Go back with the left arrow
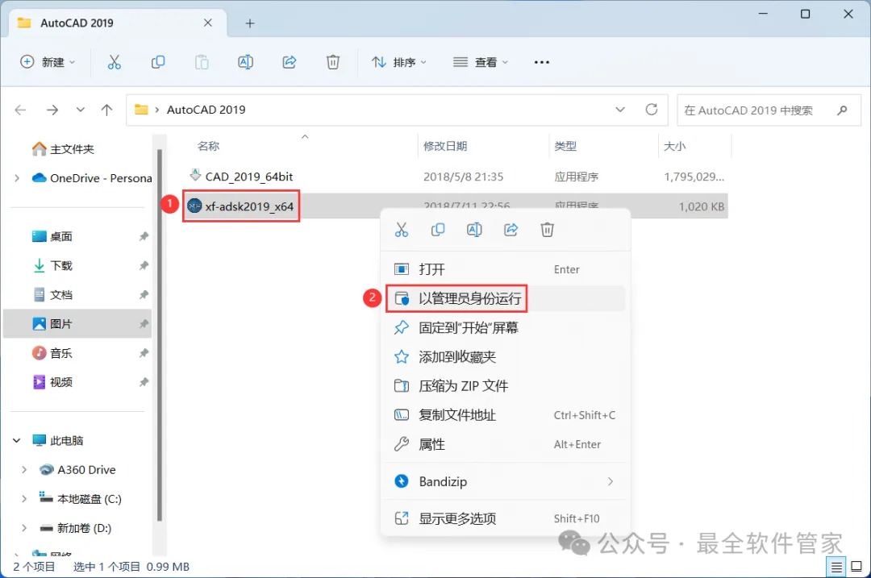The height and width of the screenshot is (578, 871). click(20, 110)
